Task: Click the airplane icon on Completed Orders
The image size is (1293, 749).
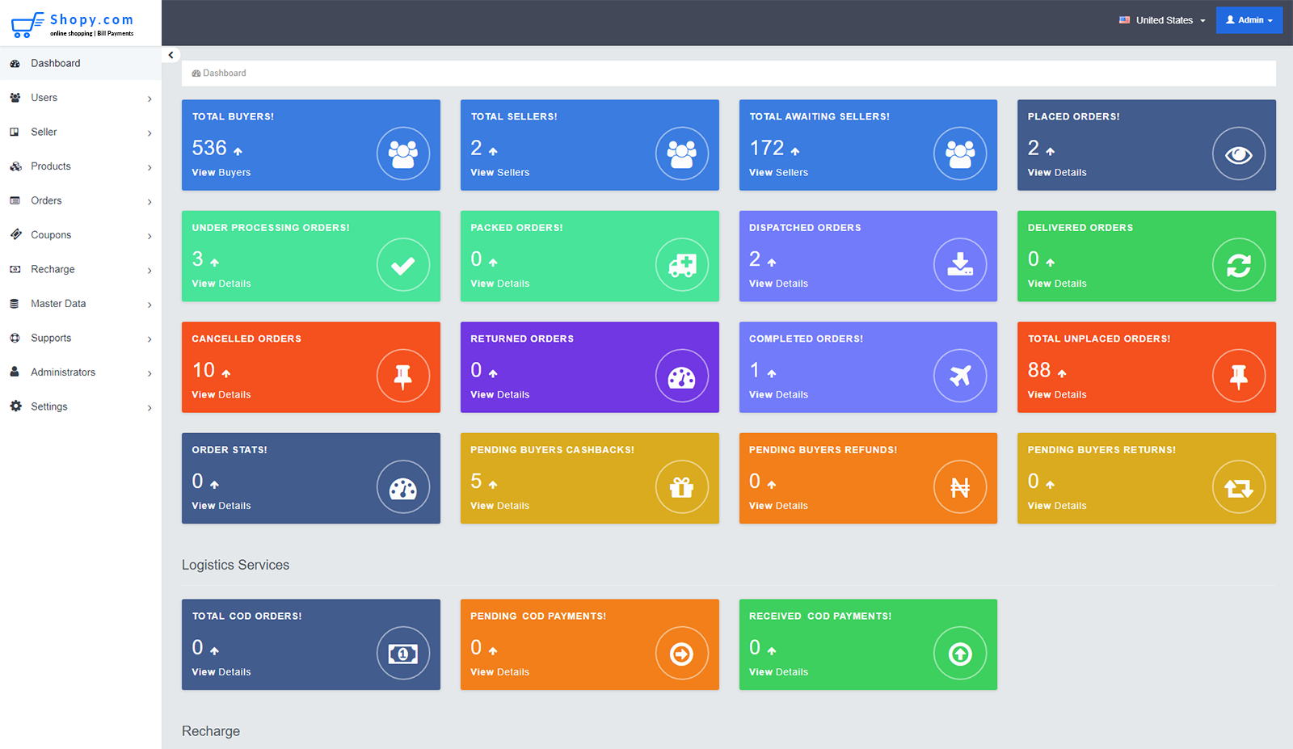Action: (960, 376)
